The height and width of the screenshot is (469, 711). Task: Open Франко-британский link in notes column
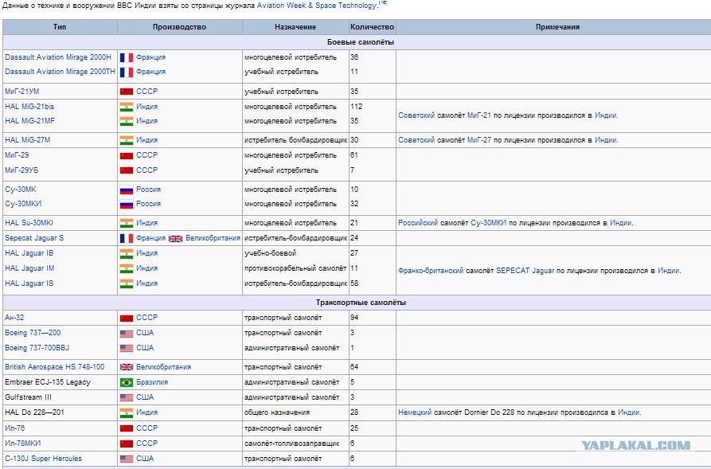pos(431,271)
